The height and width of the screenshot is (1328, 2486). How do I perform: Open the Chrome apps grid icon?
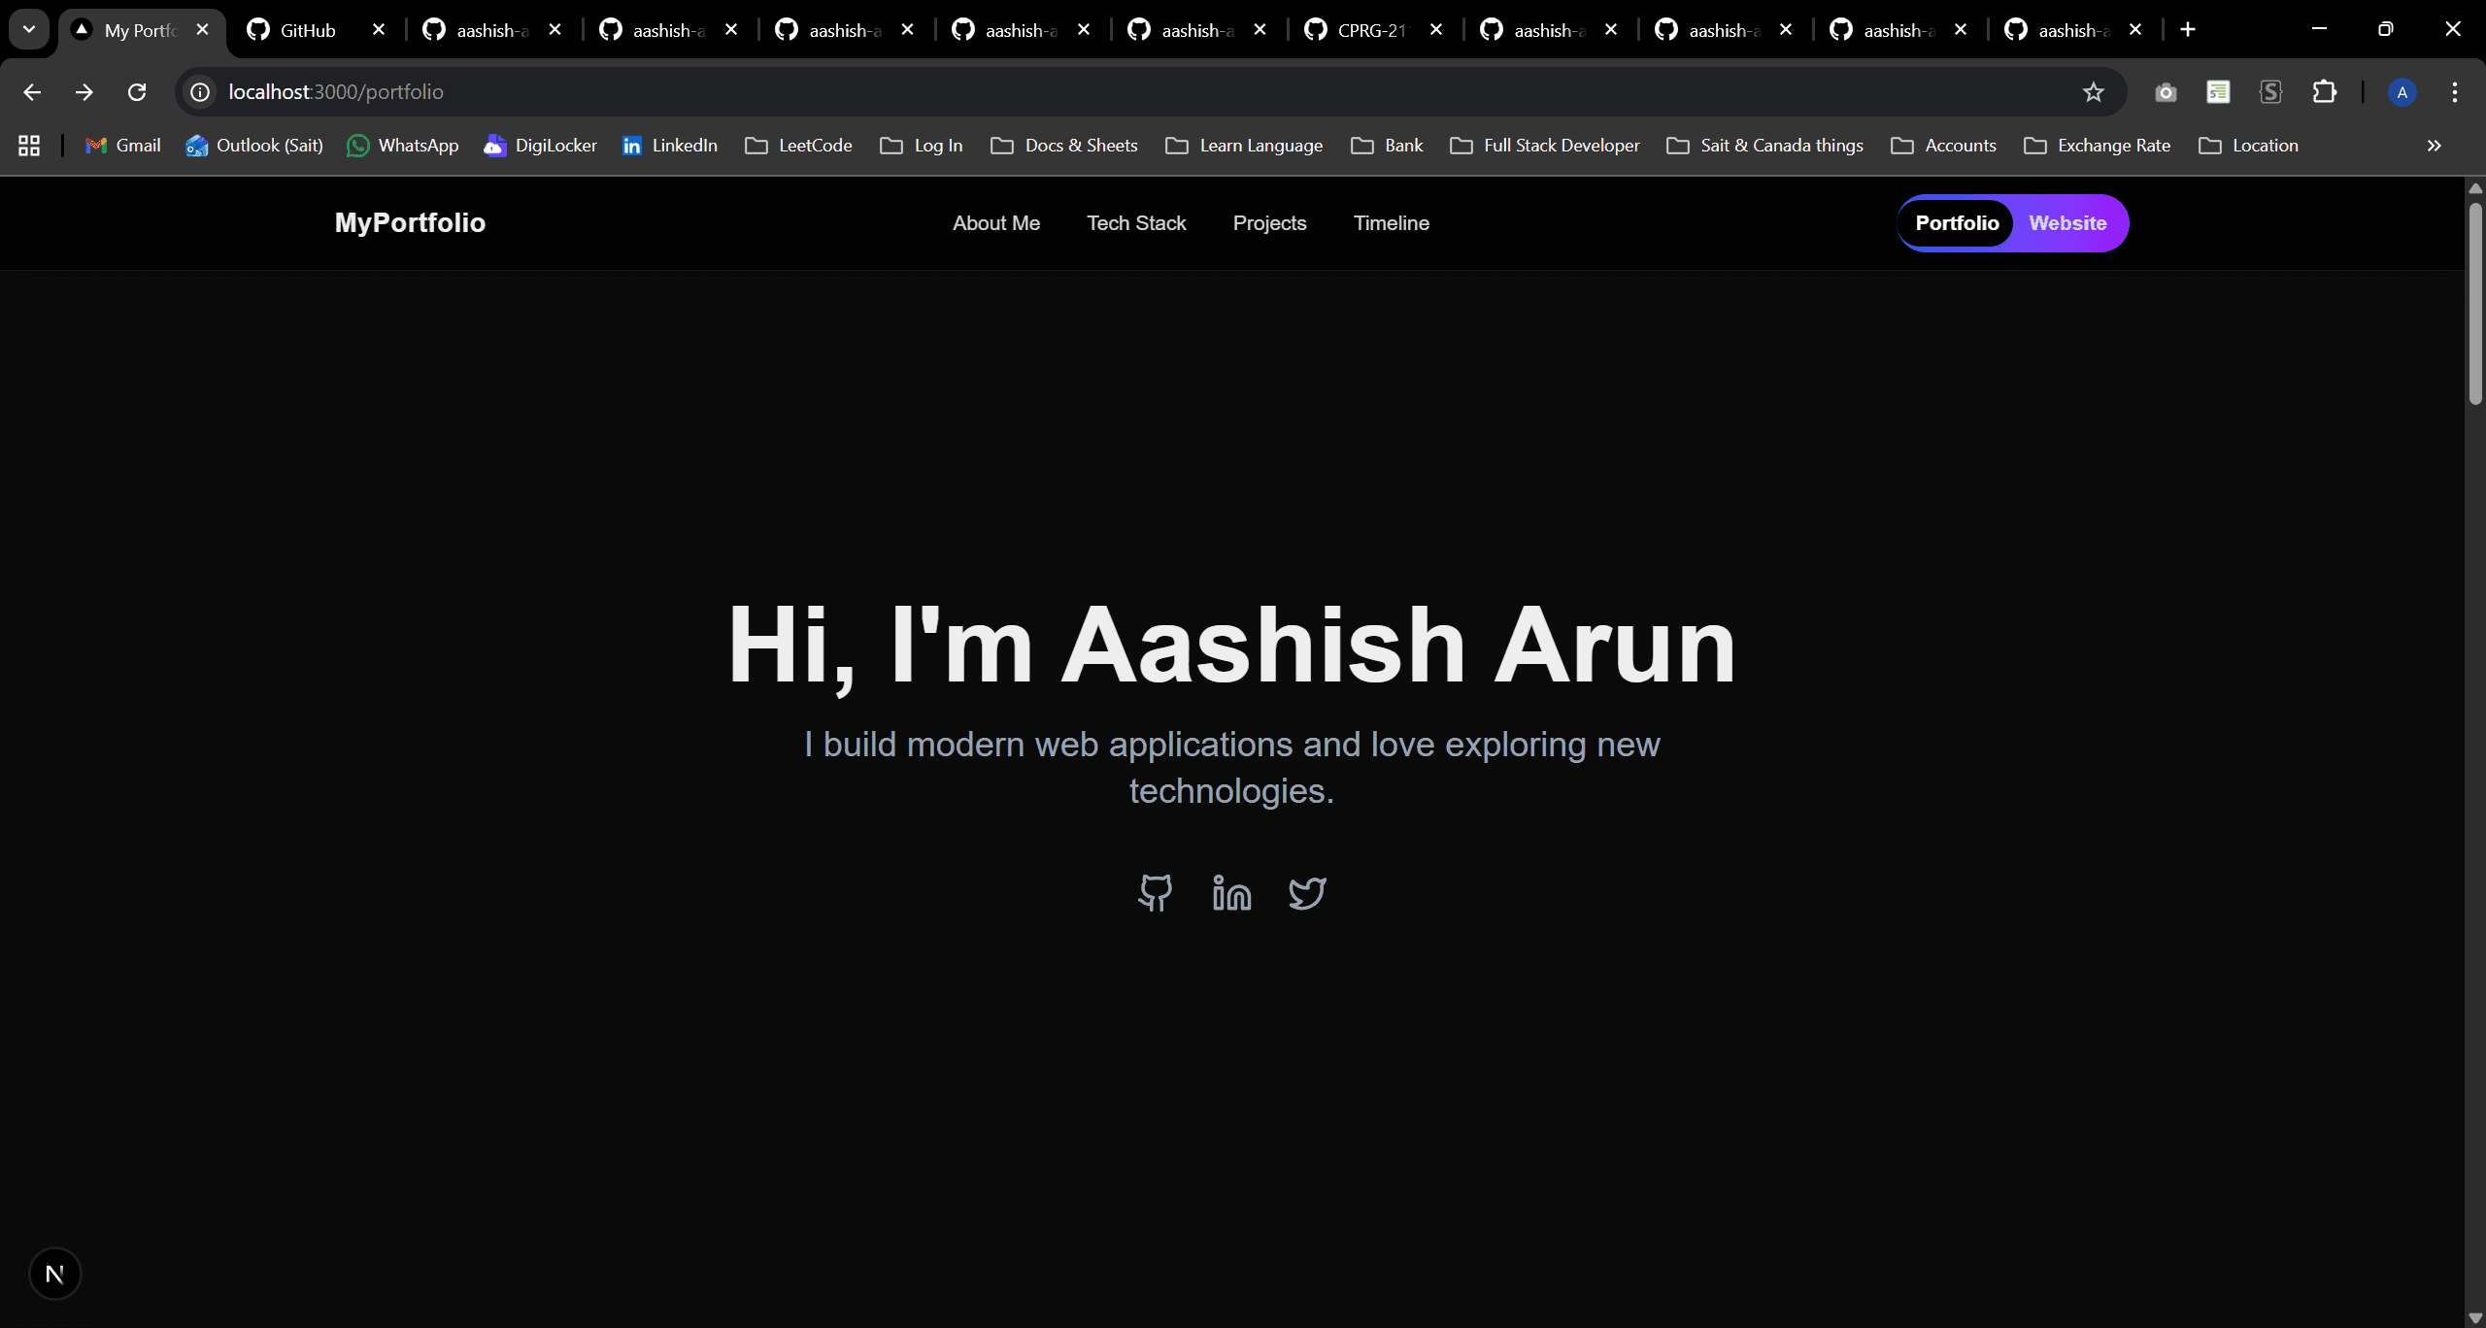coord(29,146)
